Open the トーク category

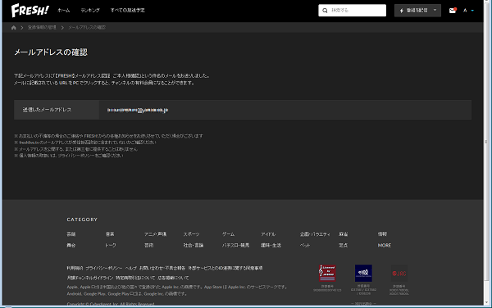111,245
